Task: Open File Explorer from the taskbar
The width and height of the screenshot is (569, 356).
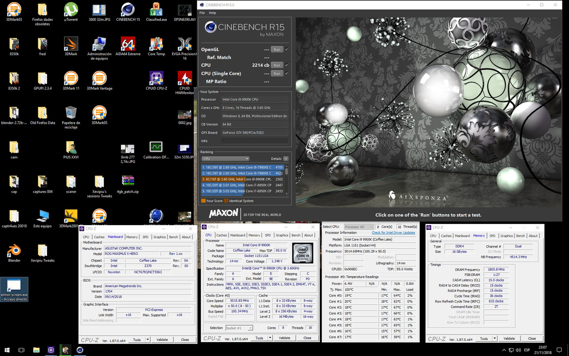Action: 36,350
